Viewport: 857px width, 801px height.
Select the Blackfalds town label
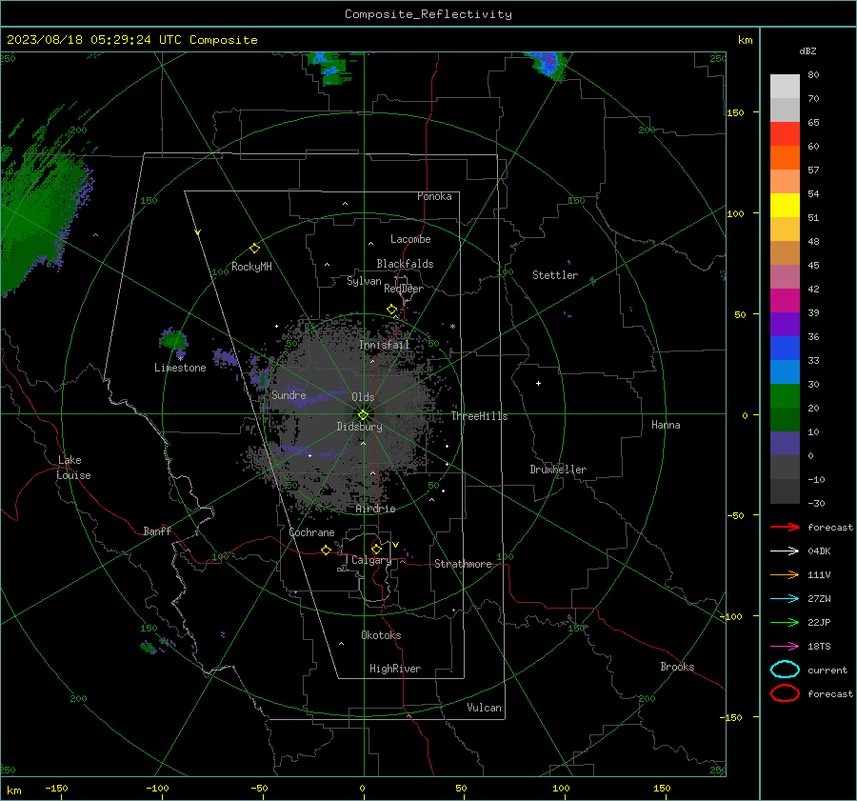(x=405, y=264)
